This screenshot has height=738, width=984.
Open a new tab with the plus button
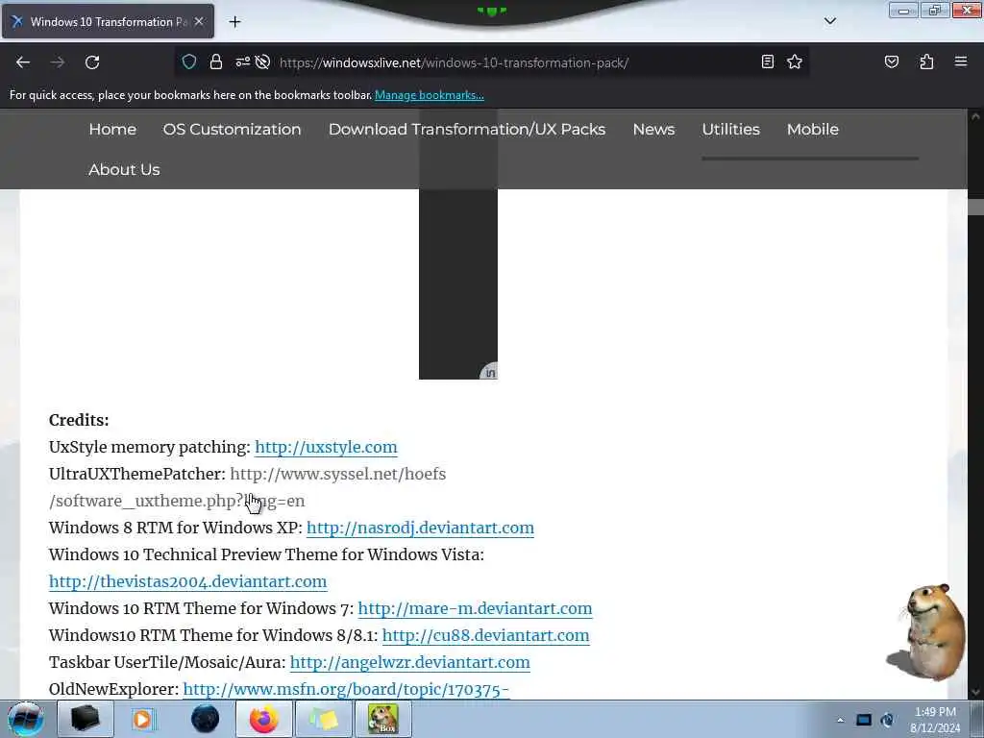[234, 22]
